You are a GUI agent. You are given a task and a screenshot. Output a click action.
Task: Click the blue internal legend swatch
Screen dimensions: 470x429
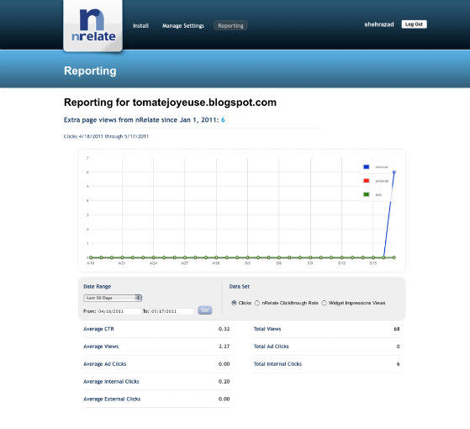tap(367, 167)
